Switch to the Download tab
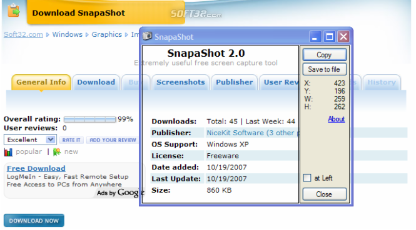The image size is (416, 230). [96, 82]
